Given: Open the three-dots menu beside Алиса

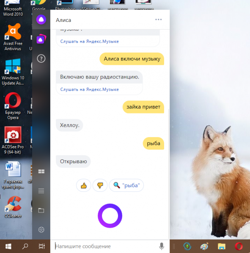Looking at the screenshot, I should (x=158, y=19).
